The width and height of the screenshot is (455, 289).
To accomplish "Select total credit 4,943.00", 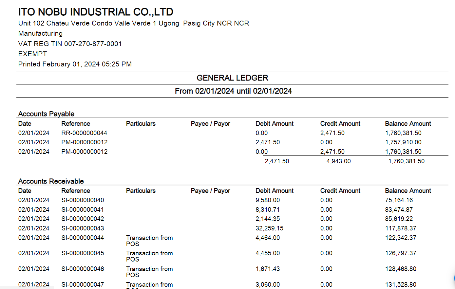I will (338, 161).
